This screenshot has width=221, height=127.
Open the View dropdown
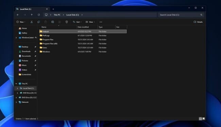(x=90, y=22)
